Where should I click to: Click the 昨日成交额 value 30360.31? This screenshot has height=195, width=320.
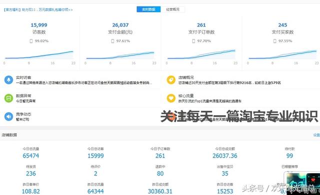tap(160, 192)
